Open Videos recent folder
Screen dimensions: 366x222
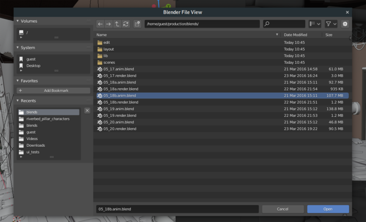pyautogui.click(x=49, y=139)
